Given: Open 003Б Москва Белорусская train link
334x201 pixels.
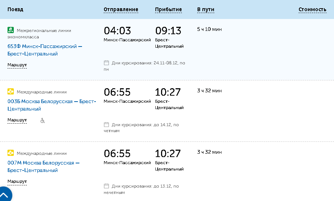Looking at the screenshot, I should point(52,105).
